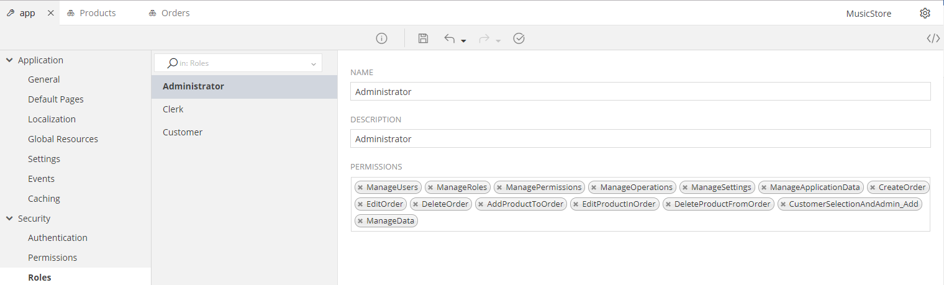The height and width of the screenshot is (285, 944).
Task: Collapse the Application tree section
Action: coord(9,60)
